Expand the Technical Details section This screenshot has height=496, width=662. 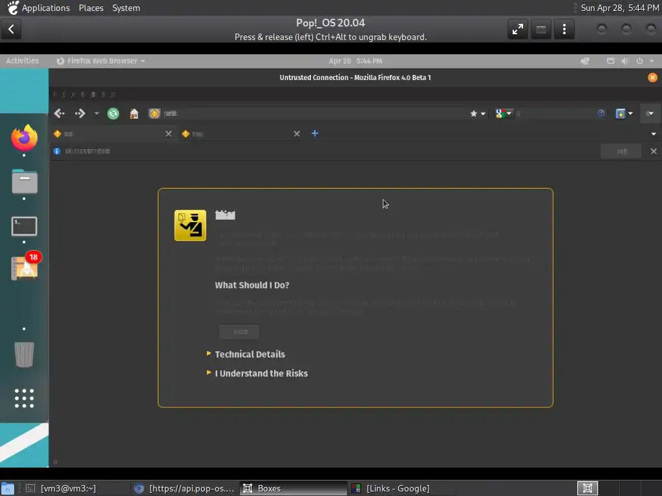pos(250,355)
